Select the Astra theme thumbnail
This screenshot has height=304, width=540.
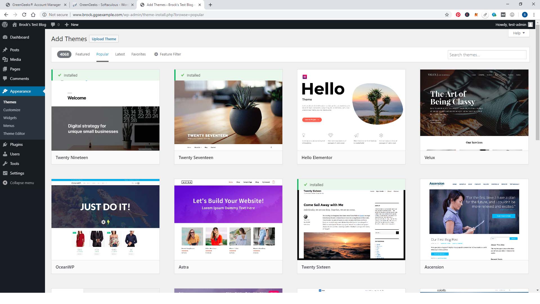[x=228, y=220]
